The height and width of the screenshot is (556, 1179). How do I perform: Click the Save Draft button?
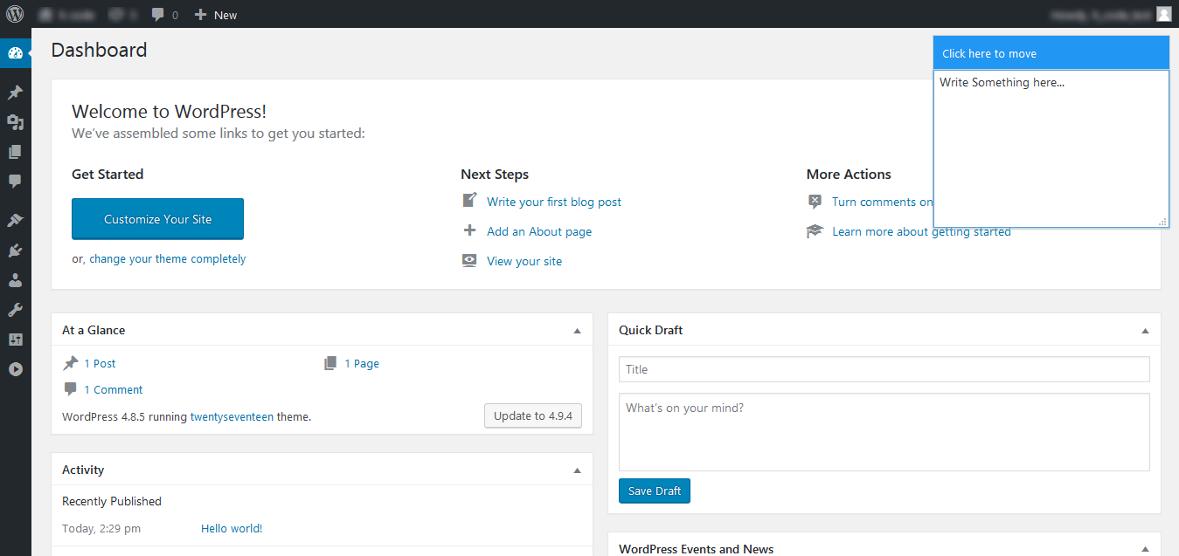[x=655, y=491]
